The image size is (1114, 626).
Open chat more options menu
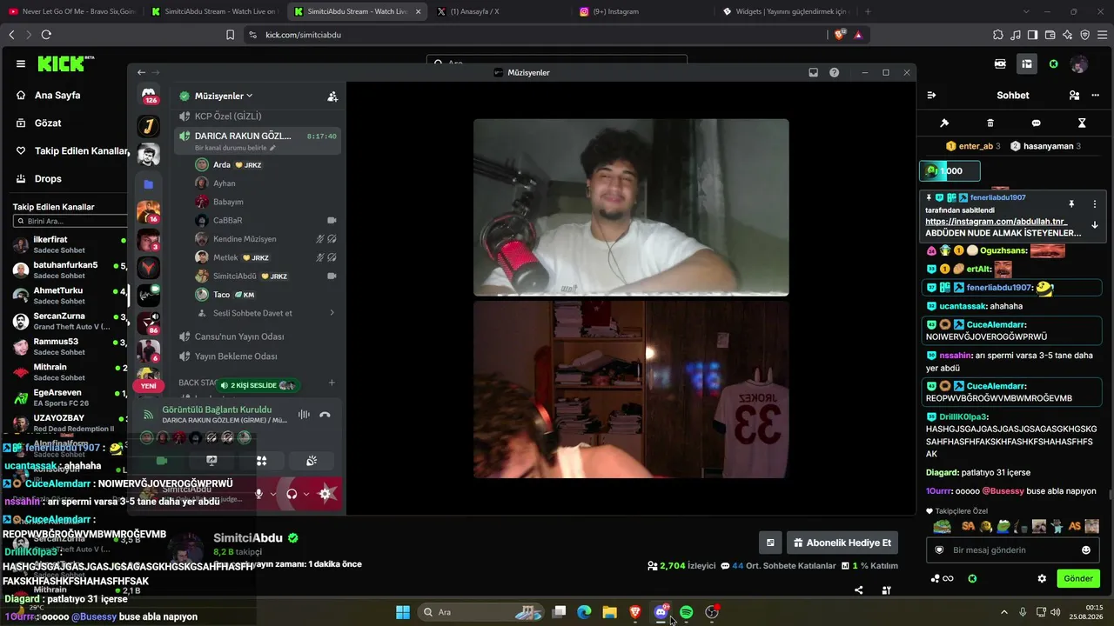point(1096,96)
